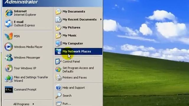Click "Set Program Access and Defaults" text
This screenshot has width=189, height=106.
78,69
